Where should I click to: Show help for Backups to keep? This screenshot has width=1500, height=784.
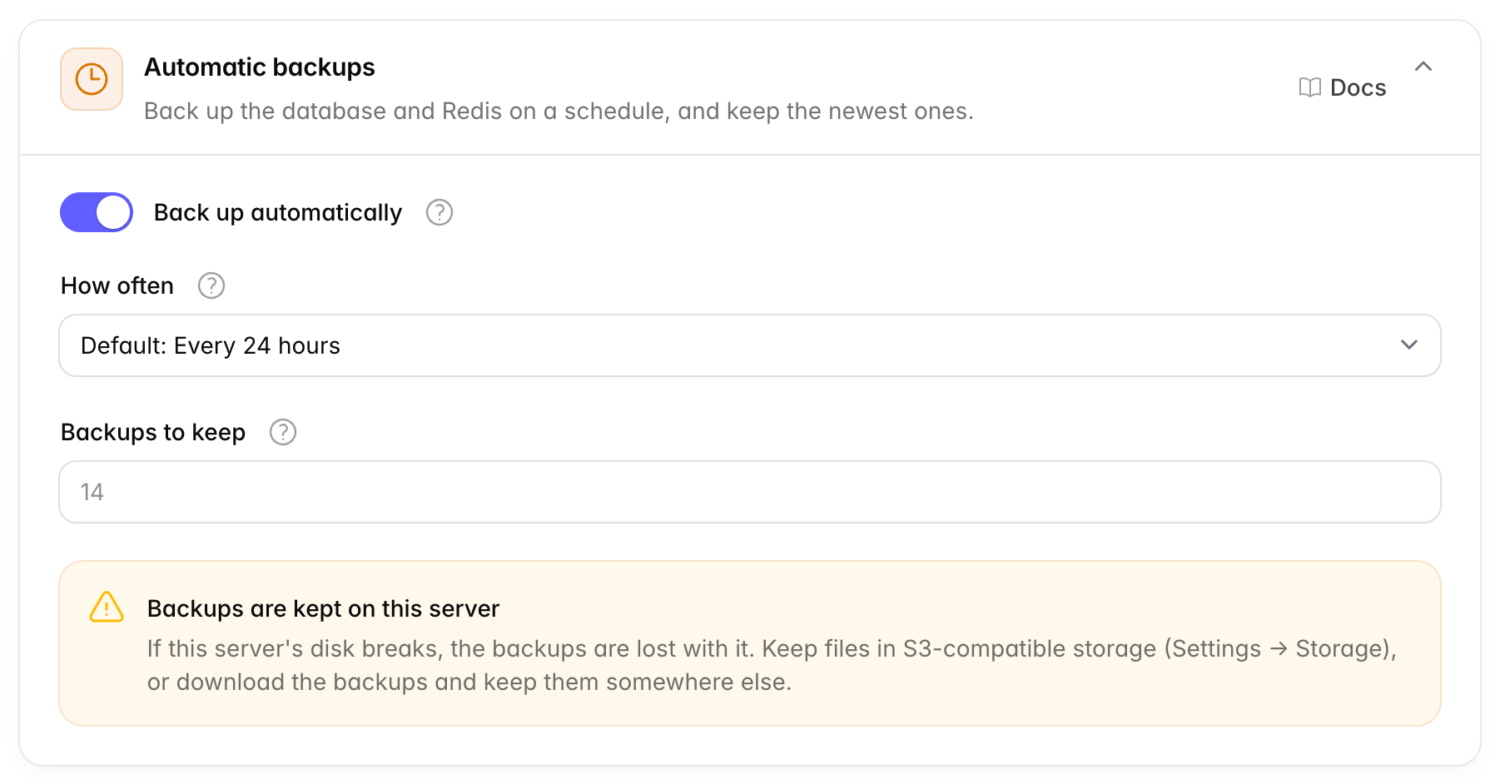[x=283, y=432]
